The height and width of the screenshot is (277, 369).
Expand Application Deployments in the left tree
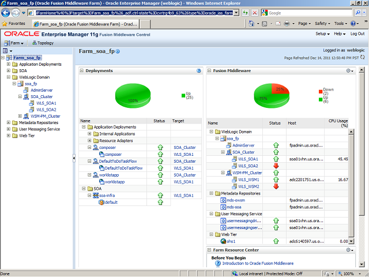point(9,64)
